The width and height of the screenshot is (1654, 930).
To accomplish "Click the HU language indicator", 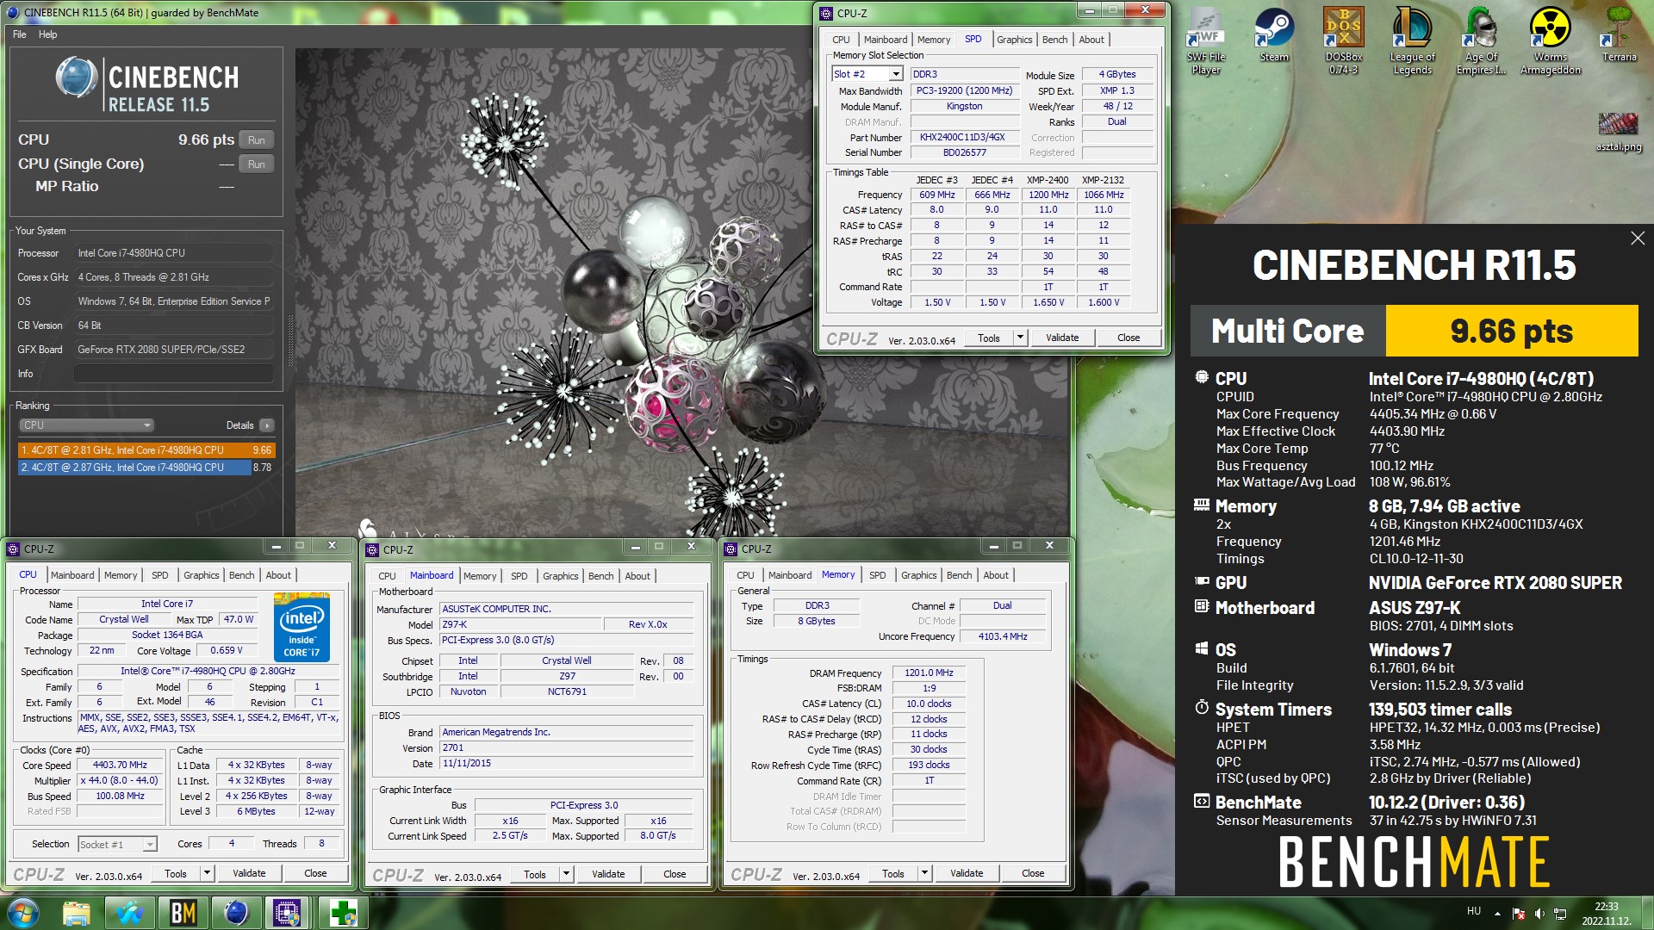I will (x=1474, y=911).
